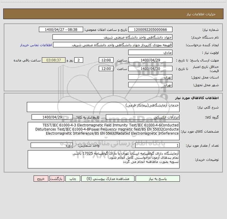
Task: Click the شهر محل تحویل label
Action: (206, 85)
